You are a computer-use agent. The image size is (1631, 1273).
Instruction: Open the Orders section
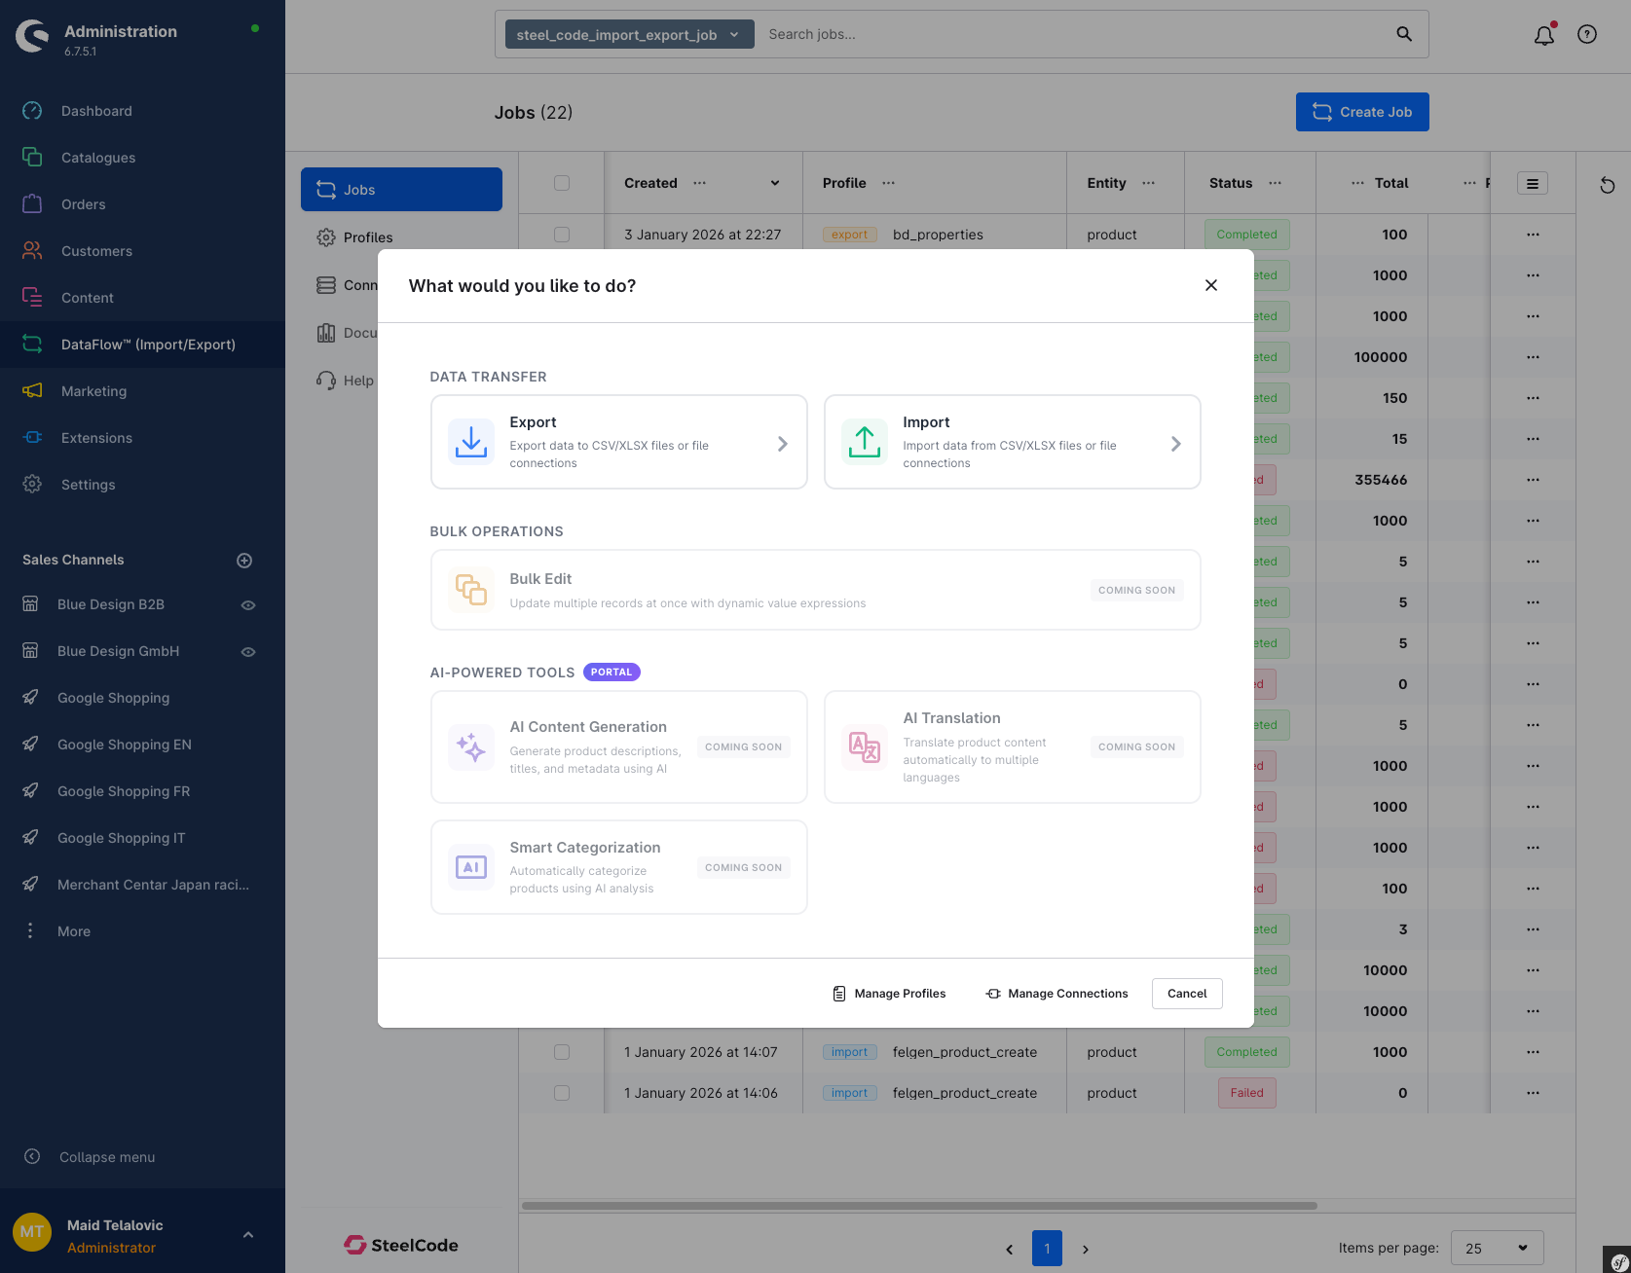coord(84,203)
